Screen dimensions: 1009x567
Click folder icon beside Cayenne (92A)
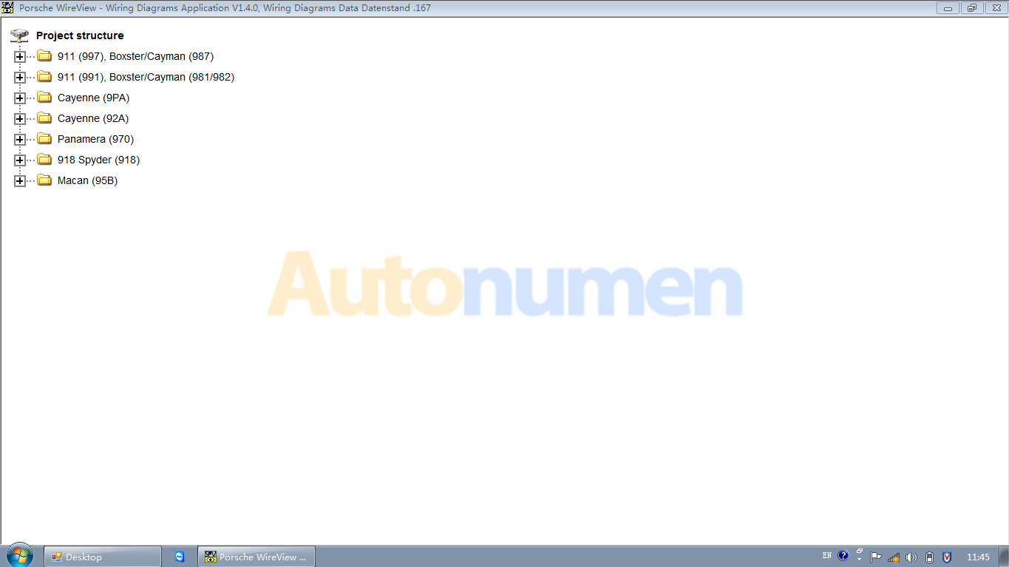pyautogui.click(x=44, y=118)
